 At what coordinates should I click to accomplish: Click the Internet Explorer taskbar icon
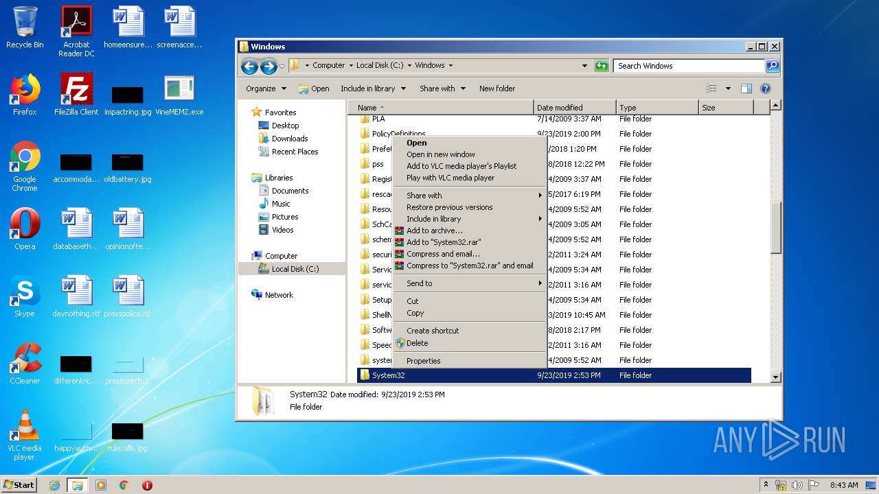pos(54,485)
